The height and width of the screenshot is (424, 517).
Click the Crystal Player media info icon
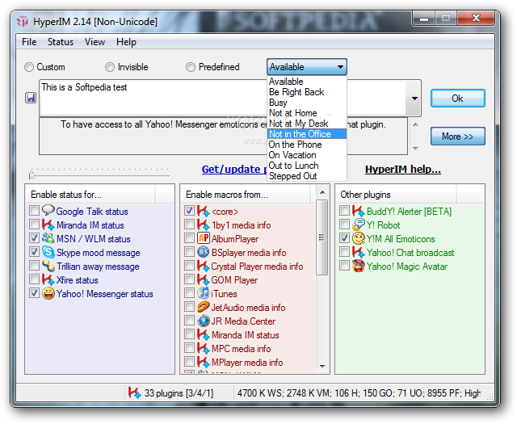[203, 266]
